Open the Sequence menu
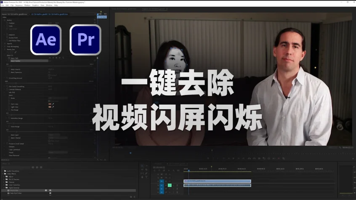The image size is (356, 200). pos(19,5)
